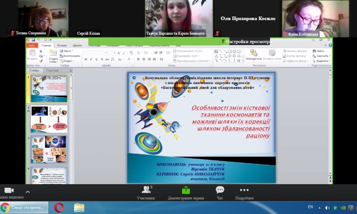The width and height of the screenshot is (357, 214).
Task: Switch to the Вставка insert tab
Action: pos(62,45)
